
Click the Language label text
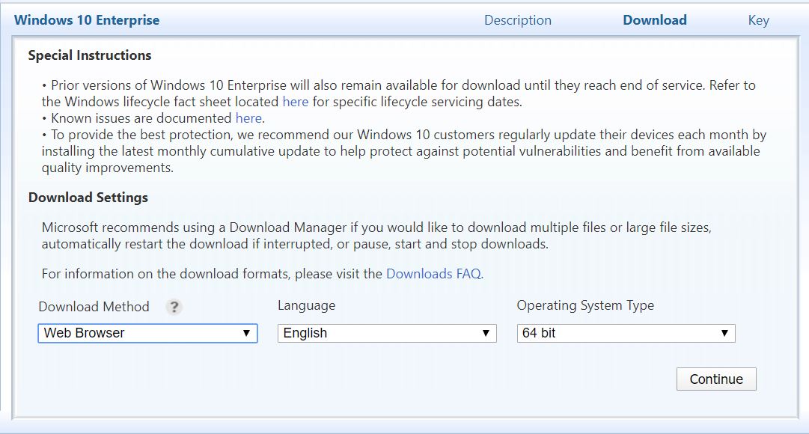(307, 305)
